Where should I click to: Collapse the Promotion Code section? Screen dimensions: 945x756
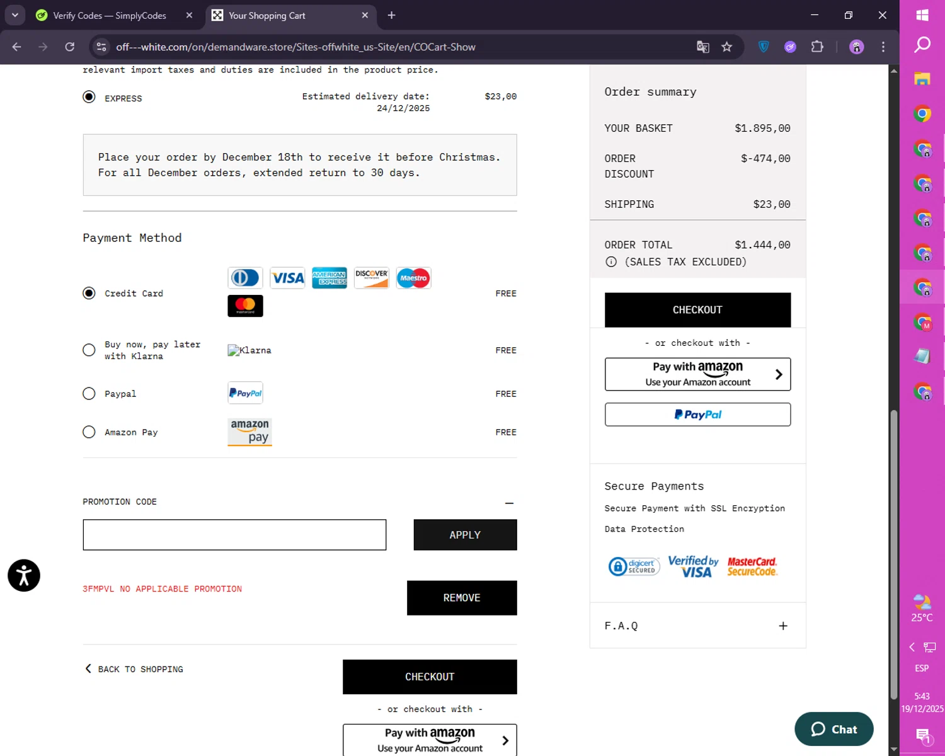tap(509, 503)
